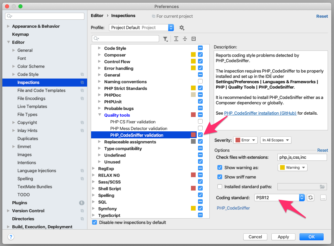The image size is (334, 246).
Task: Click the Apply button
Action: click(283, 237)
